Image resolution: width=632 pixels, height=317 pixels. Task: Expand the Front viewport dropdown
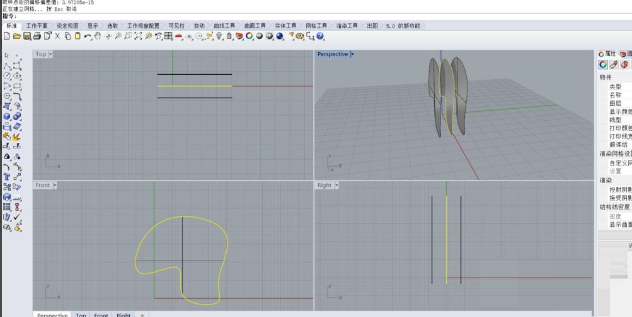click(x=55, y=186)
